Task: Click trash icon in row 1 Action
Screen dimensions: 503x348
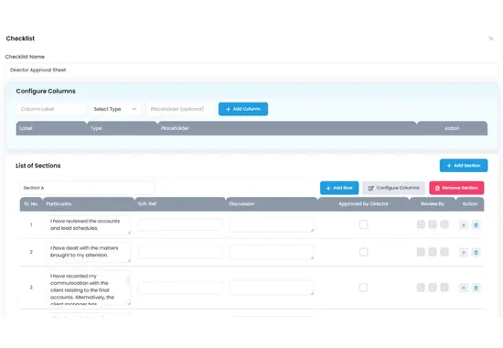Action: (x=476, y=225)
